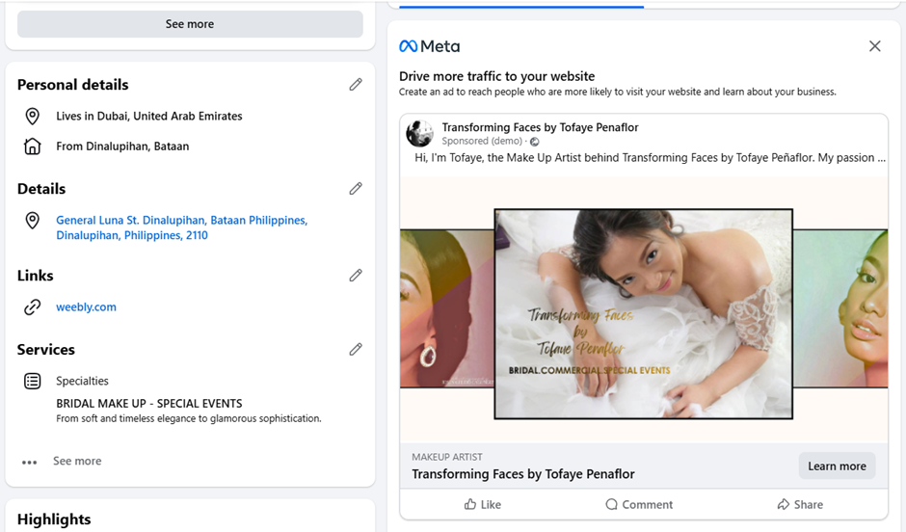Image resolution: width=906 pixels, height=532 pixels.
Task: Open bridal makeup center ad image
Action: pos(644,313)
